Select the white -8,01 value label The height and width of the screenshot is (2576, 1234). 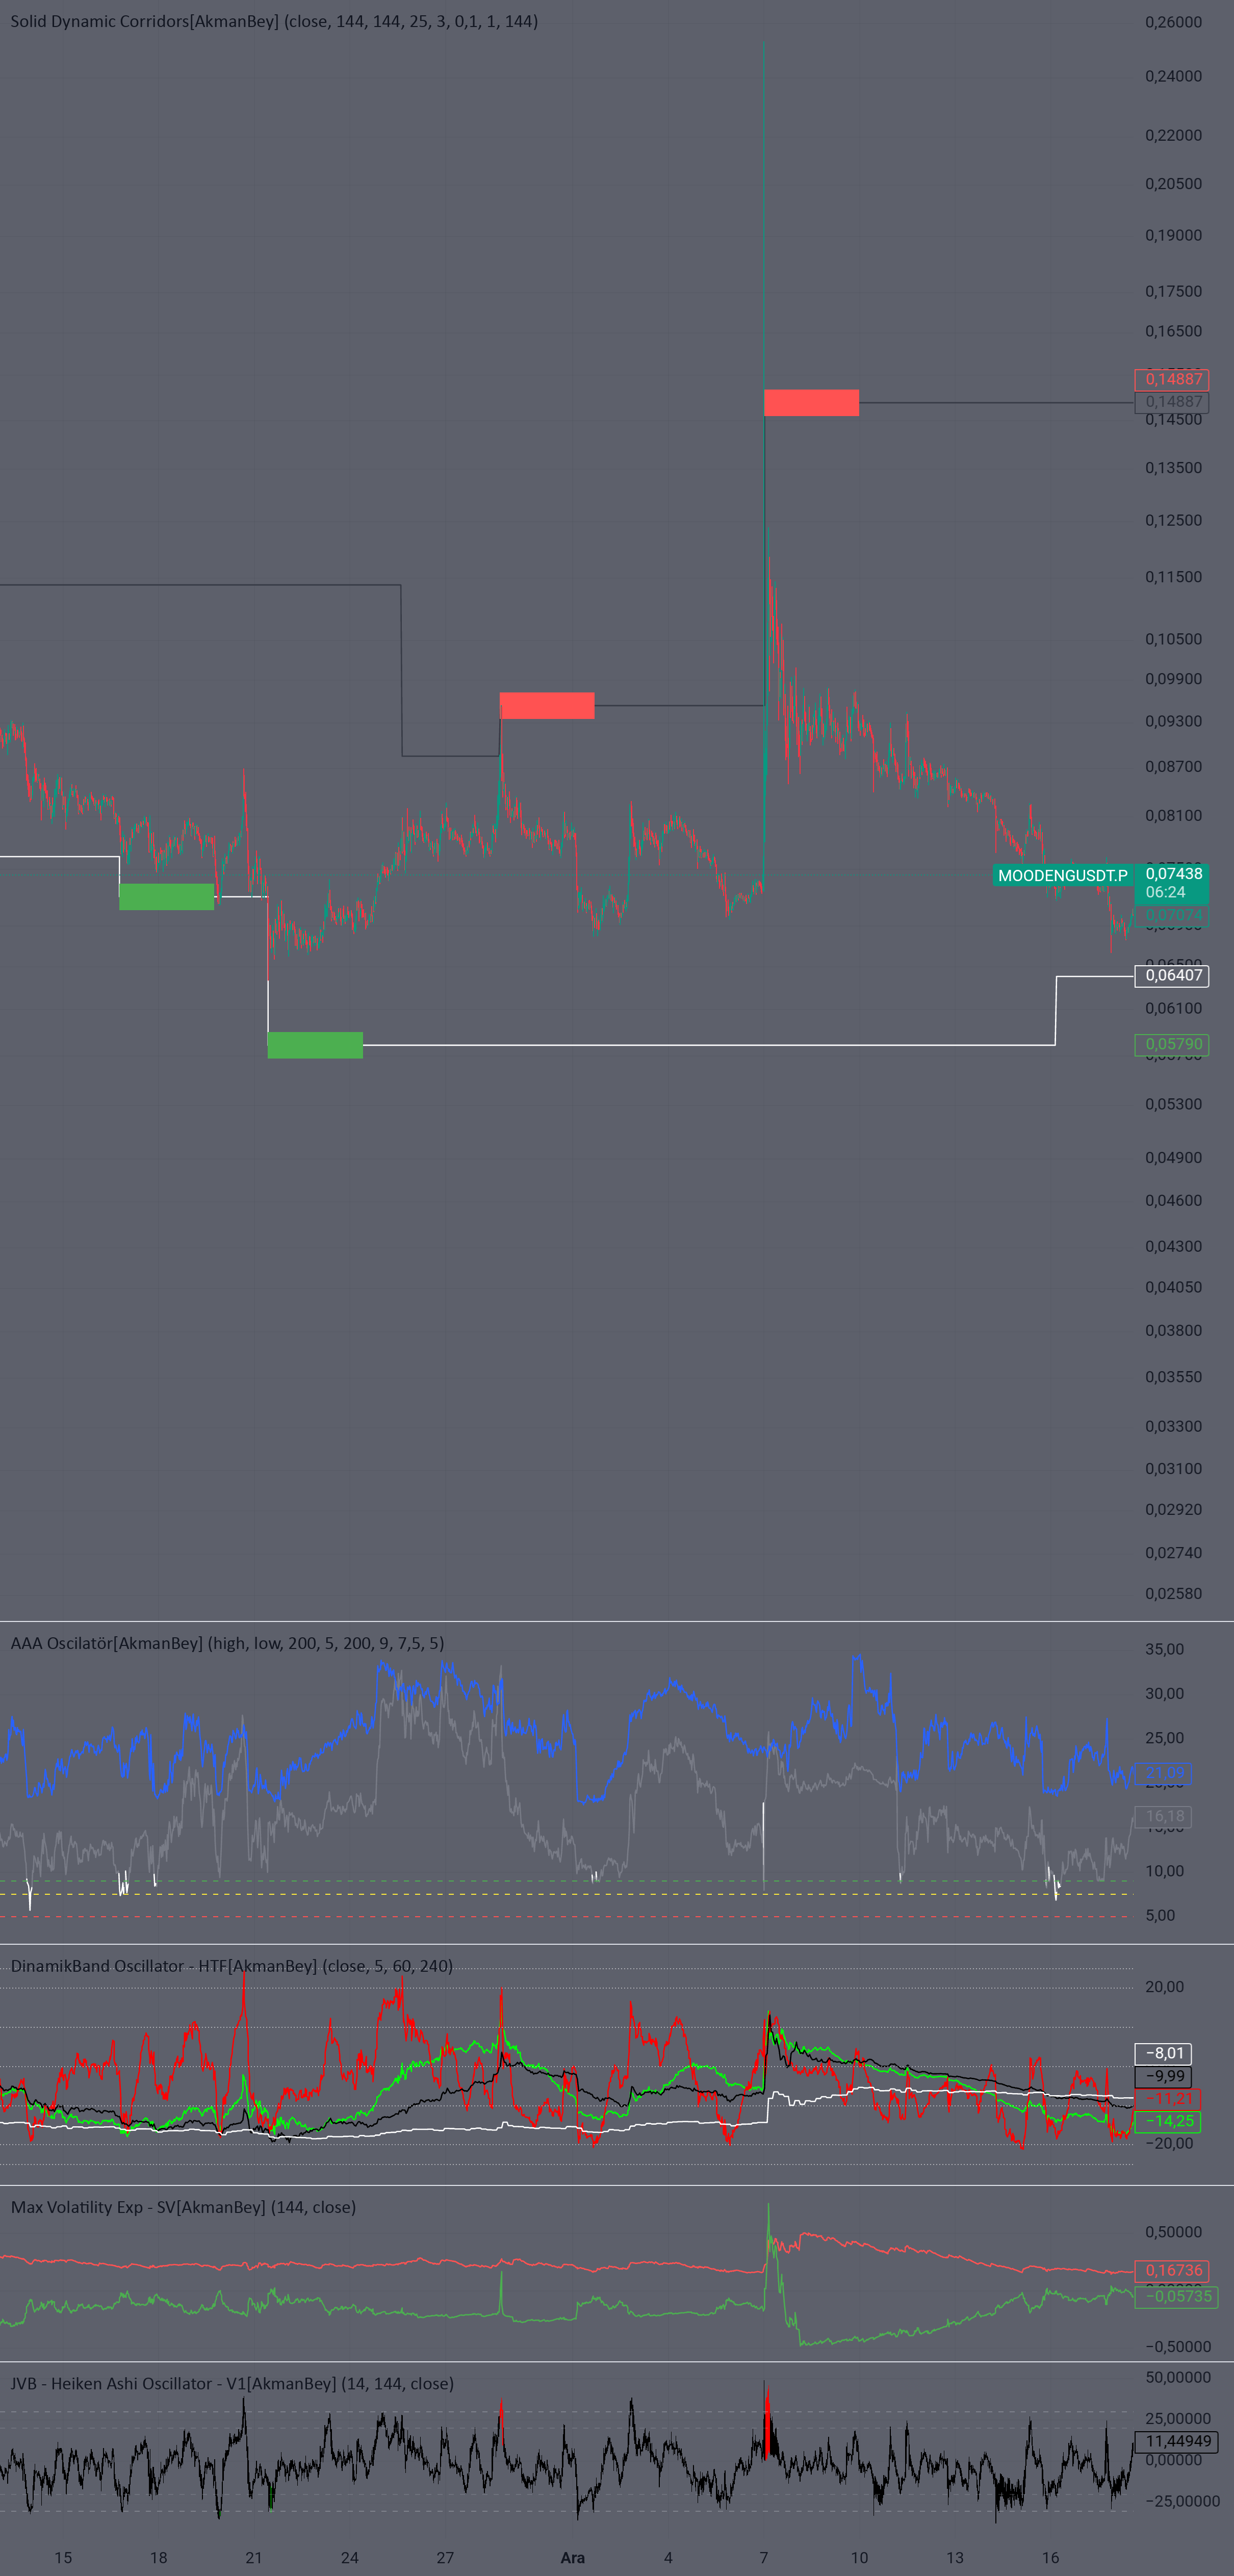(1163, 2053)
